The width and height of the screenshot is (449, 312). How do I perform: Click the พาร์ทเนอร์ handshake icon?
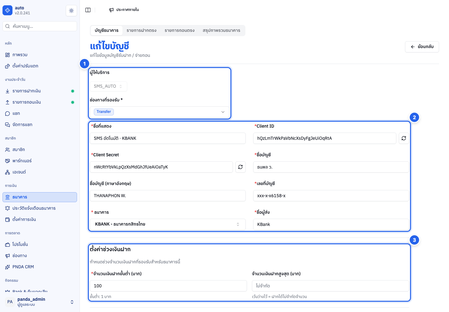click(7, 161)
